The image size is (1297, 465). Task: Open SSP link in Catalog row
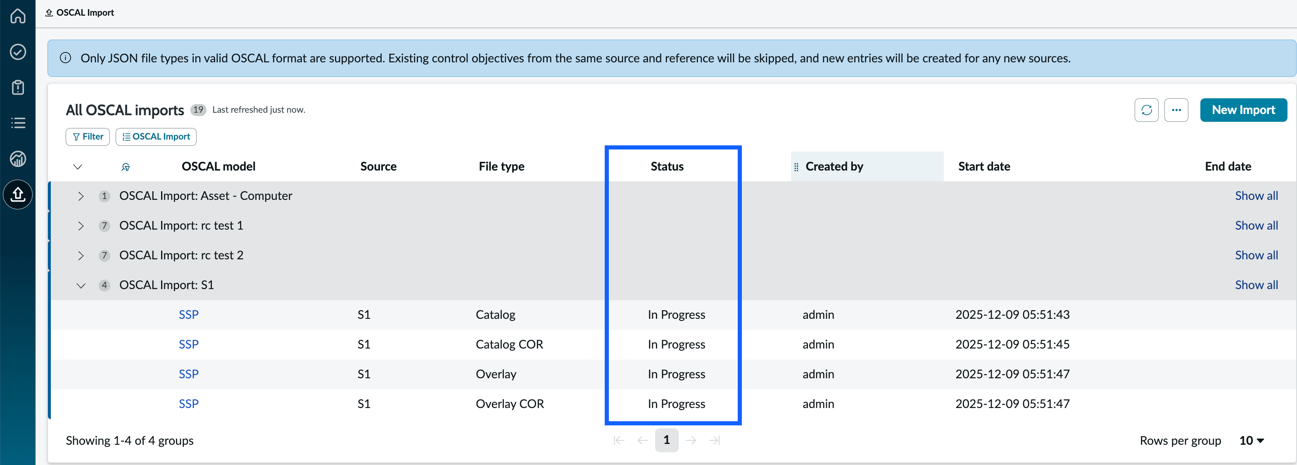point(188,315)
